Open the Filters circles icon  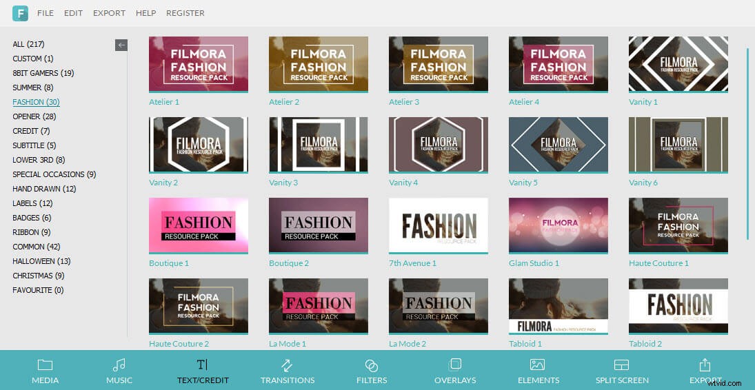point(371,365)
